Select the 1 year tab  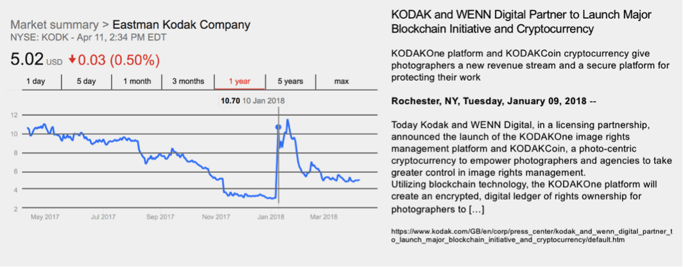(x=239, y=81)
